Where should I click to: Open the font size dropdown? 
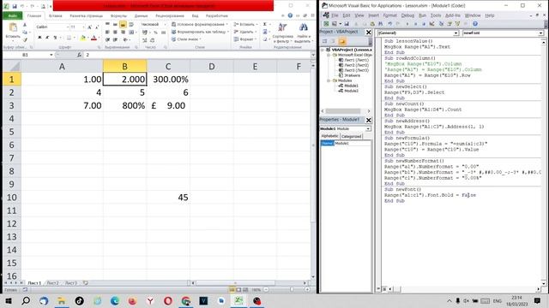84,27
